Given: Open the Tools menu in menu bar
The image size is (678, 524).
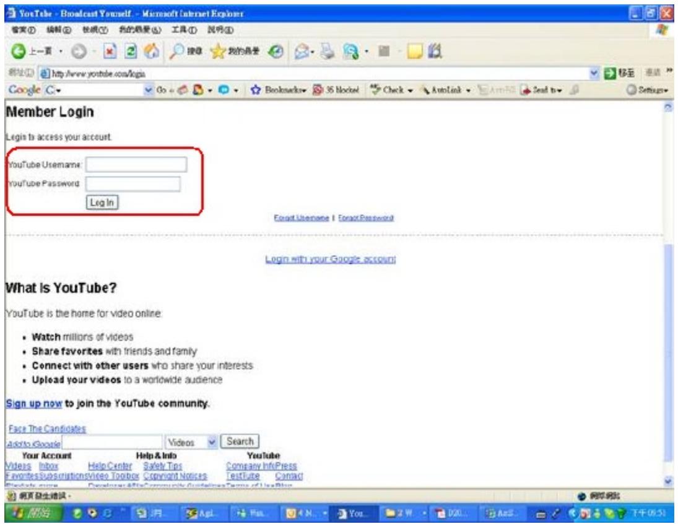Looking at the screenshot, I should 184,30.
